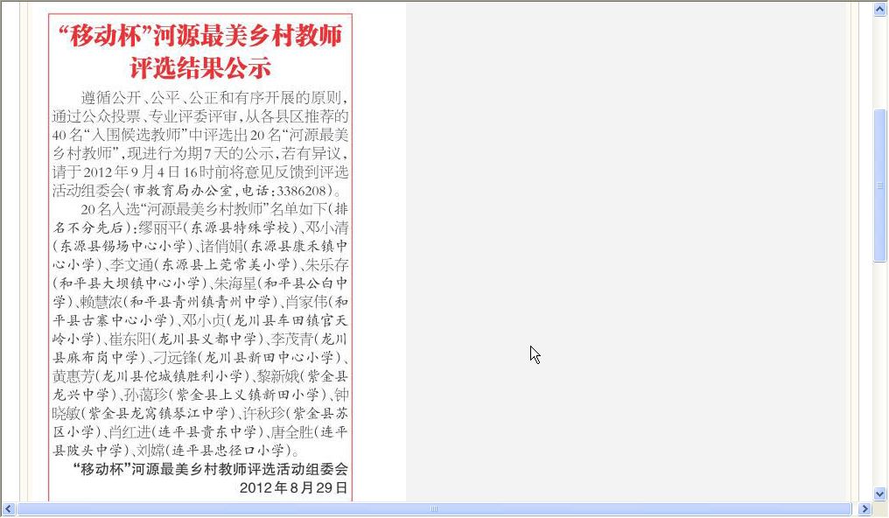Click the red subtitle 评选结果公示
Viewport: 889px width, 518px height.
point(200,68)
